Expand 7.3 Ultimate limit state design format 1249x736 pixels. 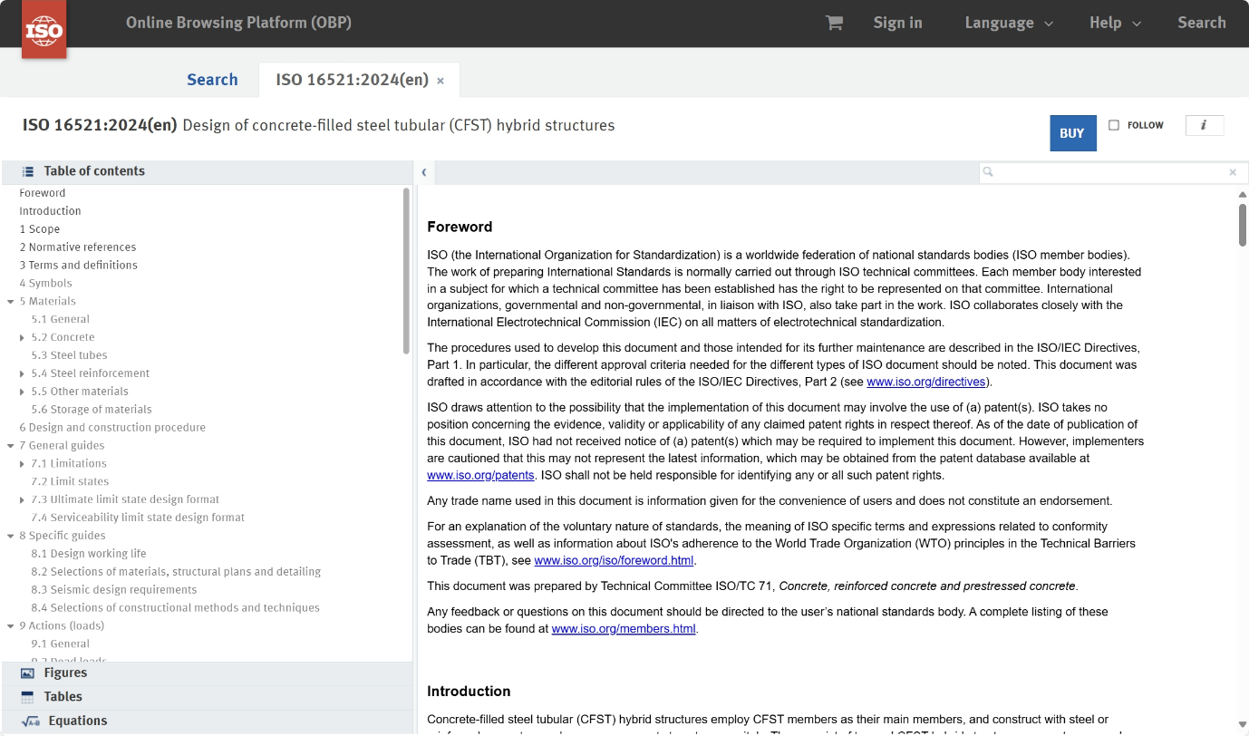click(x=23, y=499)
